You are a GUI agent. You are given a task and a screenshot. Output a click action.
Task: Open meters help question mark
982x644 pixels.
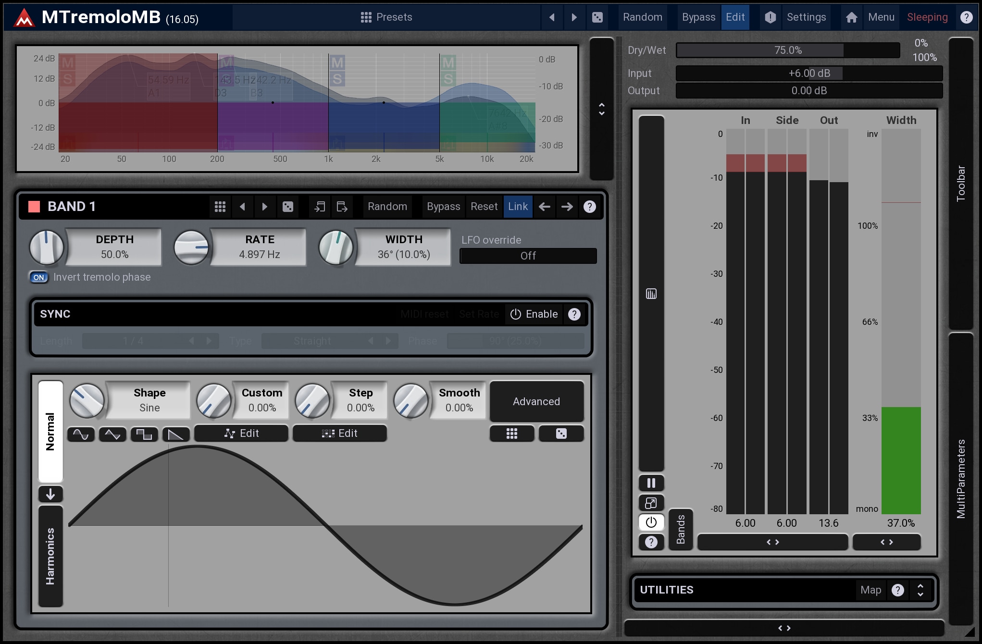point(651,542)
